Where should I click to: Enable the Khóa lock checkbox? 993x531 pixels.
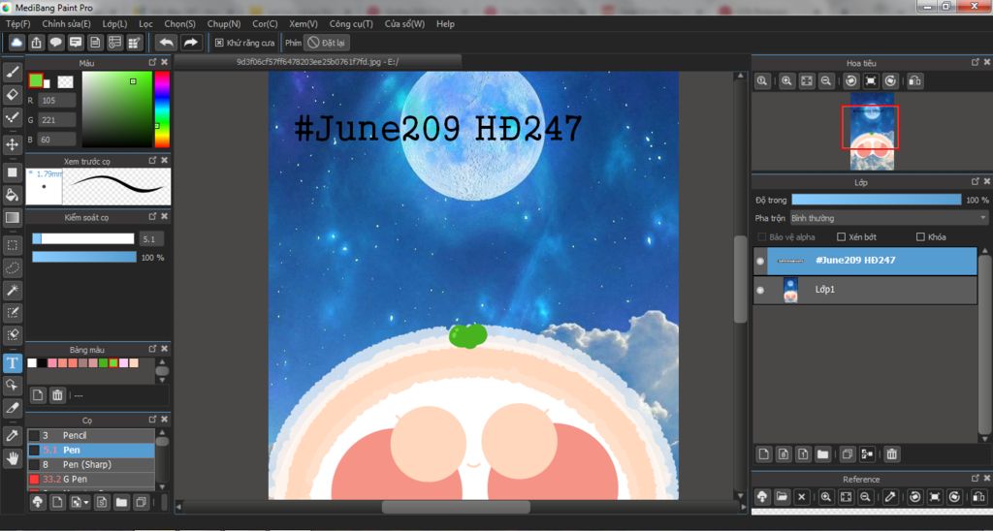[x=920, y=236]
